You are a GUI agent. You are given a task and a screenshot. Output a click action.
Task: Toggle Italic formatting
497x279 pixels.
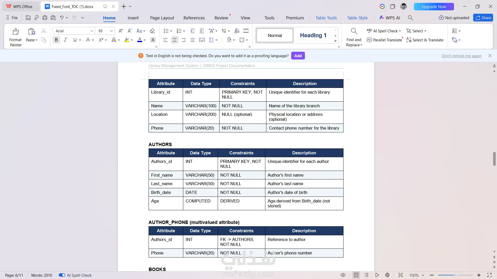click(65, 40)
